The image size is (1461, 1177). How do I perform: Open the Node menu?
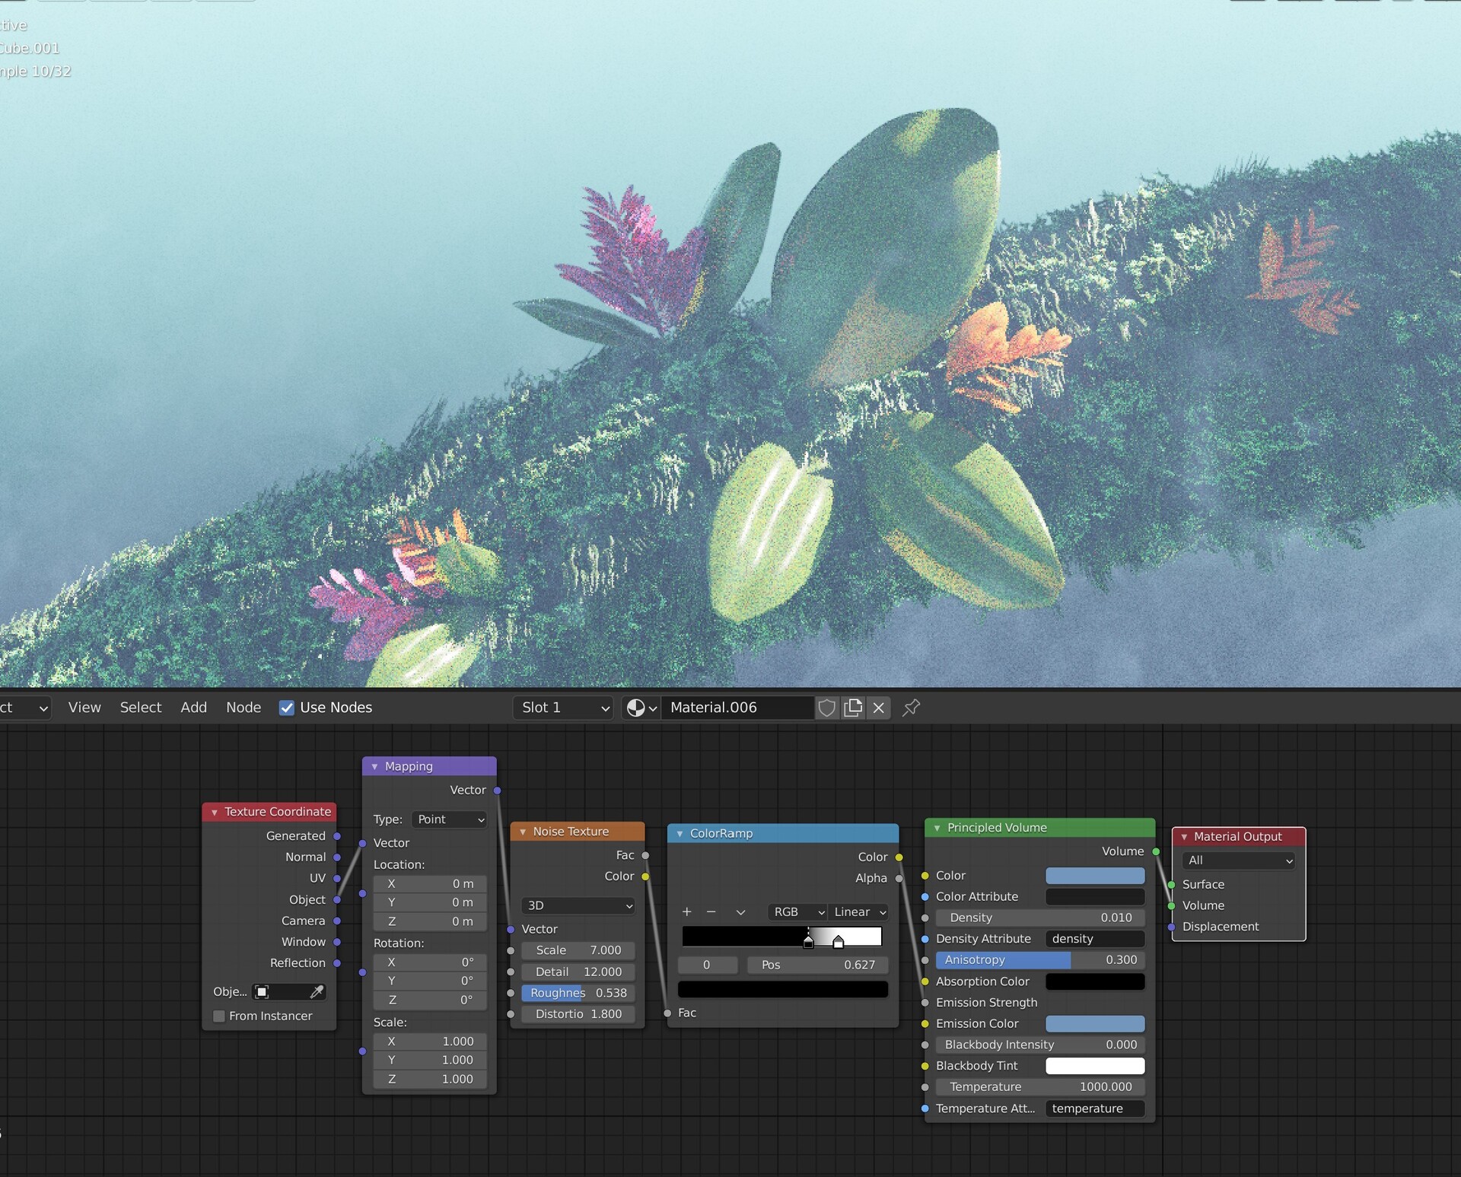point(243,708)
